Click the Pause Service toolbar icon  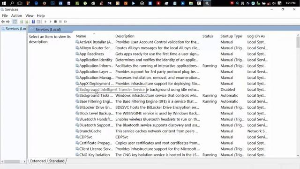(x=60, y=22)
